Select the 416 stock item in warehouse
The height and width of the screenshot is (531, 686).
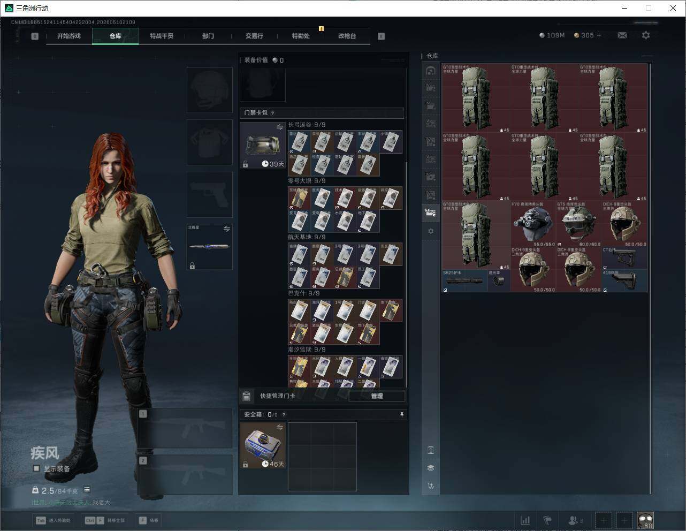[x=624, y=280]
